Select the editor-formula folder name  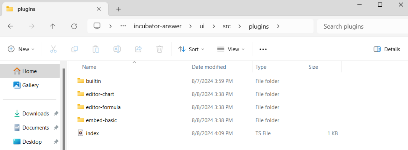pos(103,107)
